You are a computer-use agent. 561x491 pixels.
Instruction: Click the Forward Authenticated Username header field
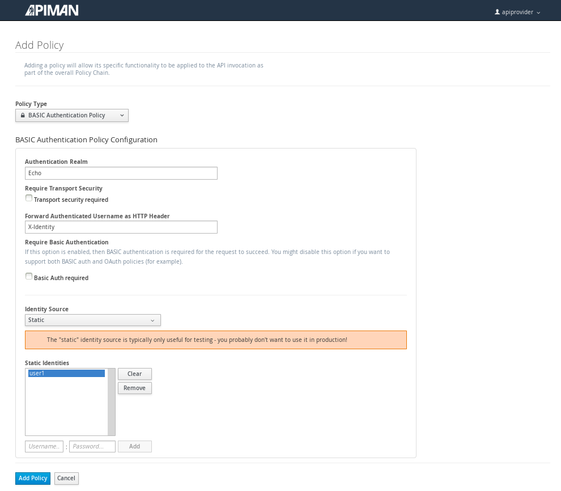tap(121, 227)
